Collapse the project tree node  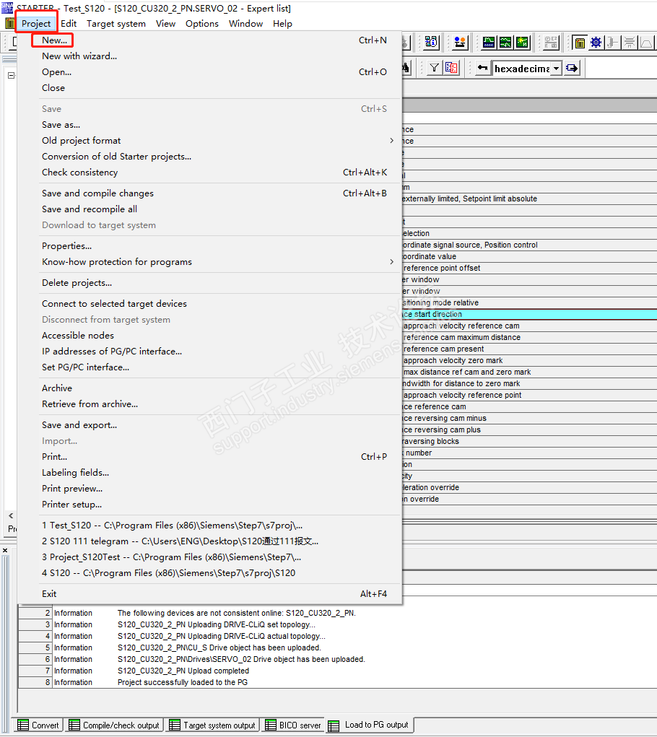11,75
